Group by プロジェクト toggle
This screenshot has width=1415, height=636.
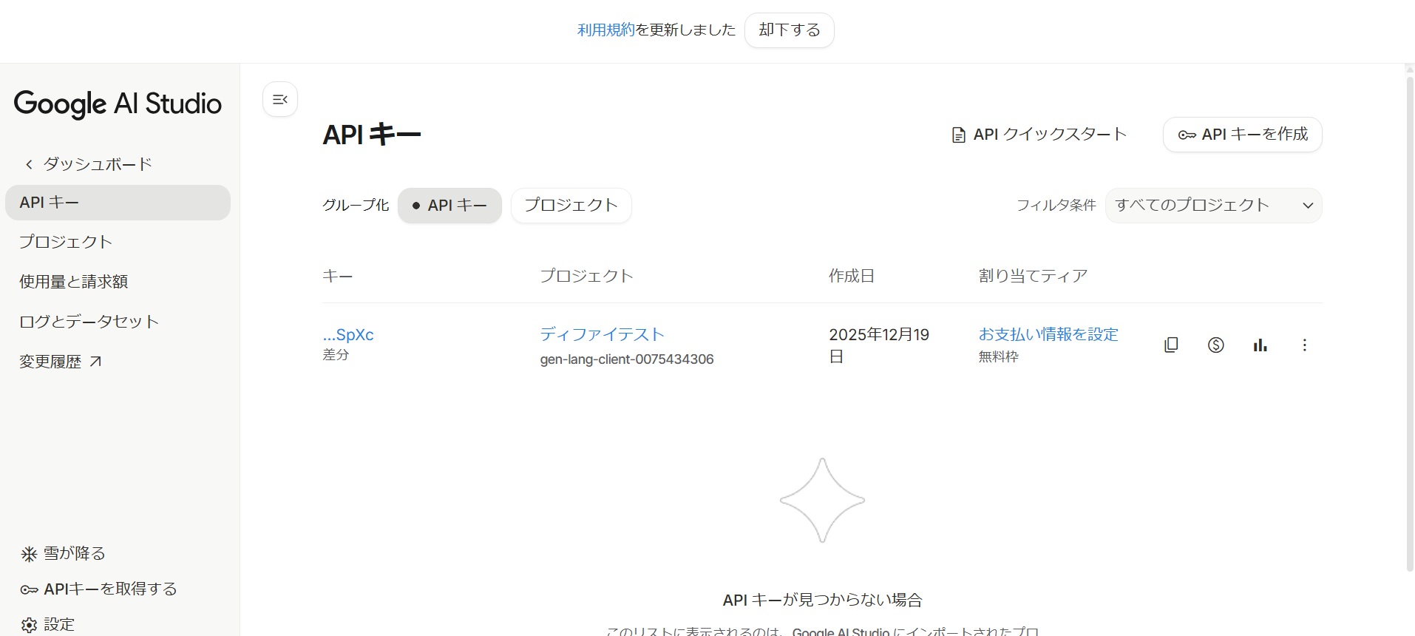click(x=571, y=206)
